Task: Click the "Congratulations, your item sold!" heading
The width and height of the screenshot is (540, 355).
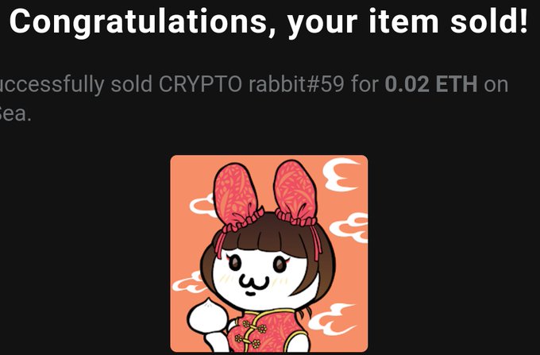Action: tap(268, 21)
